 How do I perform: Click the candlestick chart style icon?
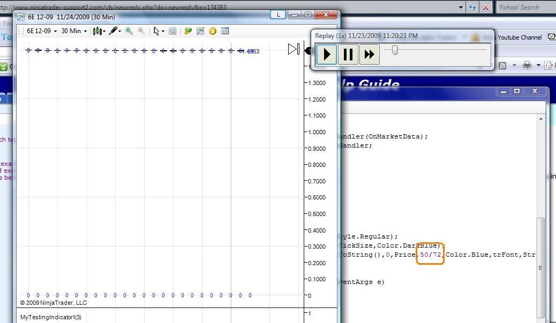pos(97,31)
